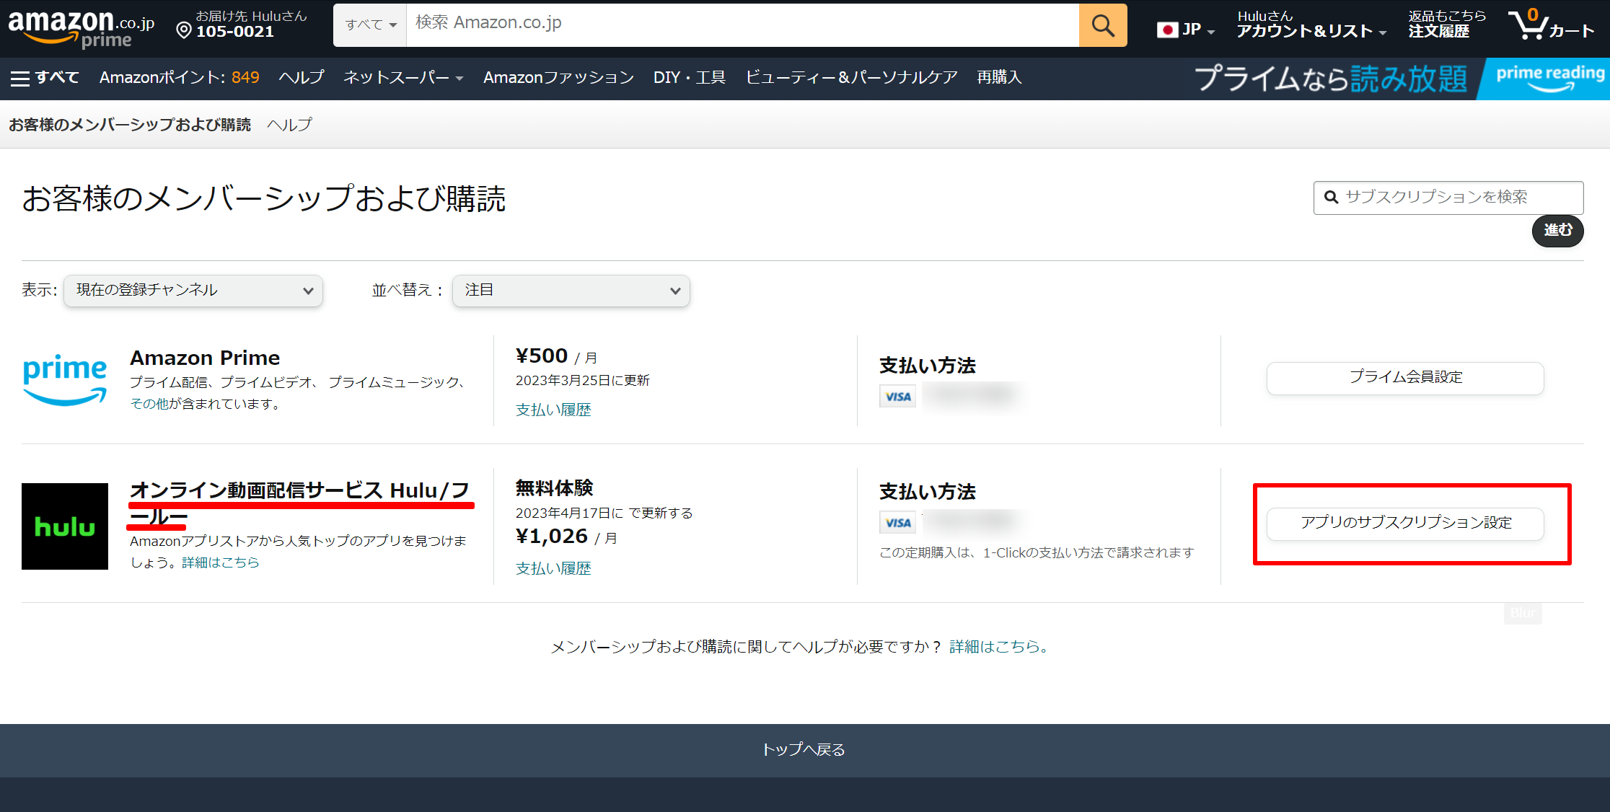Expand the すべて search category dropdown

[x=370, y=25]
